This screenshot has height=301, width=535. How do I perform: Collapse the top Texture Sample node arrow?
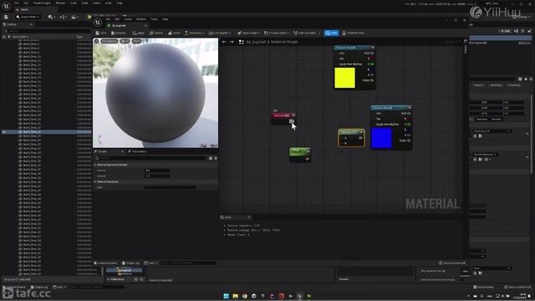tap(373, 48)
